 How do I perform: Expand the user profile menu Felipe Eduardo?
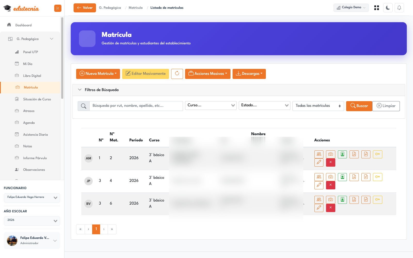click(x=32, y=240)
